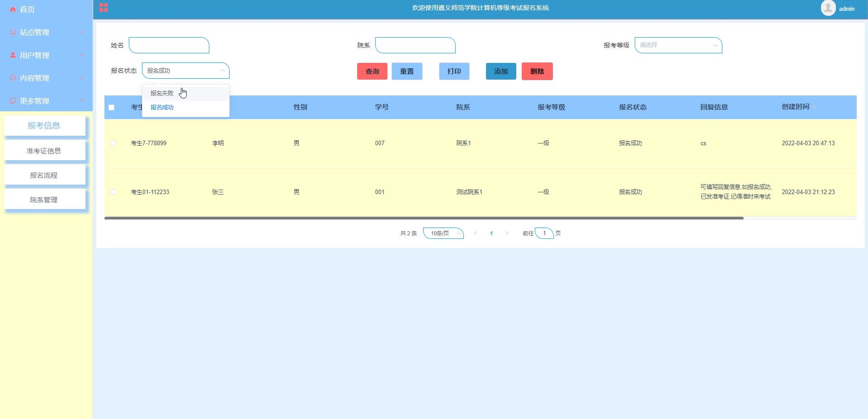Screen dimensions: 868x419
Task: Click the 院系 cell 测试院系1
Action: coord(469,192)
